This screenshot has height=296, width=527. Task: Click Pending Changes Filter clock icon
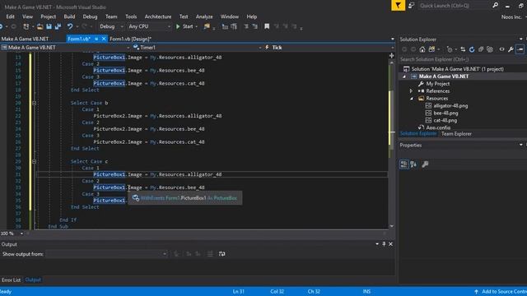pyautogui.click(x=450, y=49)
